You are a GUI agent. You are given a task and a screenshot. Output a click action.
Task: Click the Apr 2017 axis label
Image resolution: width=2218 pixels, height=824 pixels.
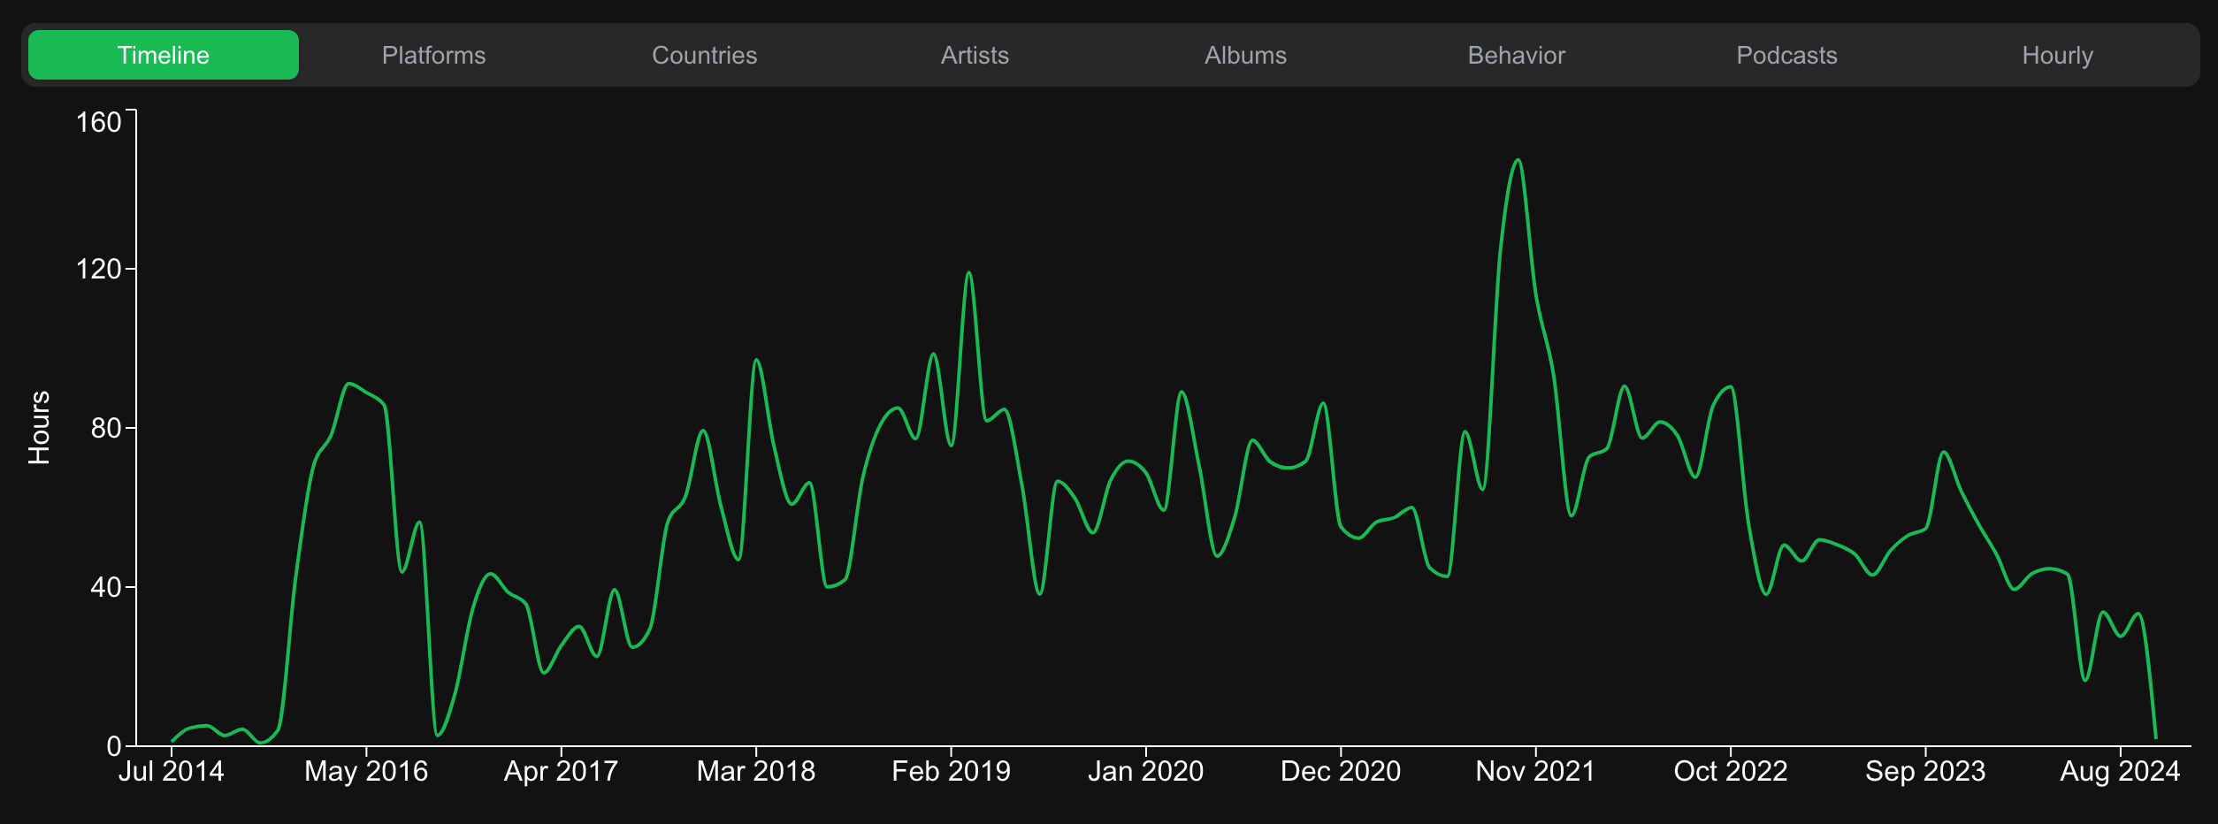(561, 771)
